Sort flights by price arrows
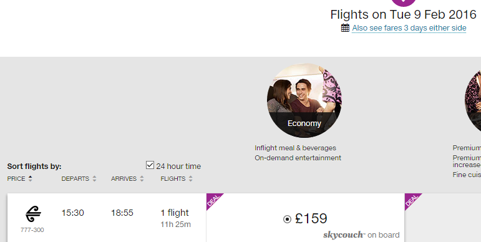The height and width of the screenshot is (242, 481). pyautogui.click(x=30, y=178)
